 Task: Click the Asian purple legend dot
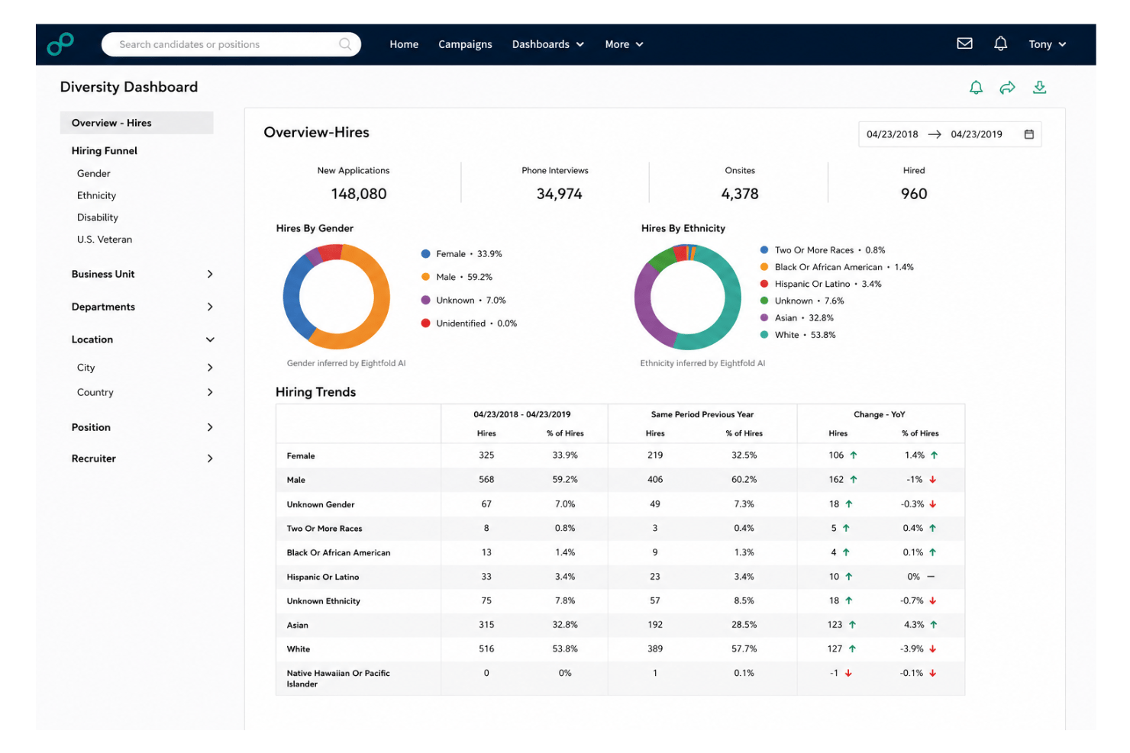764,318
